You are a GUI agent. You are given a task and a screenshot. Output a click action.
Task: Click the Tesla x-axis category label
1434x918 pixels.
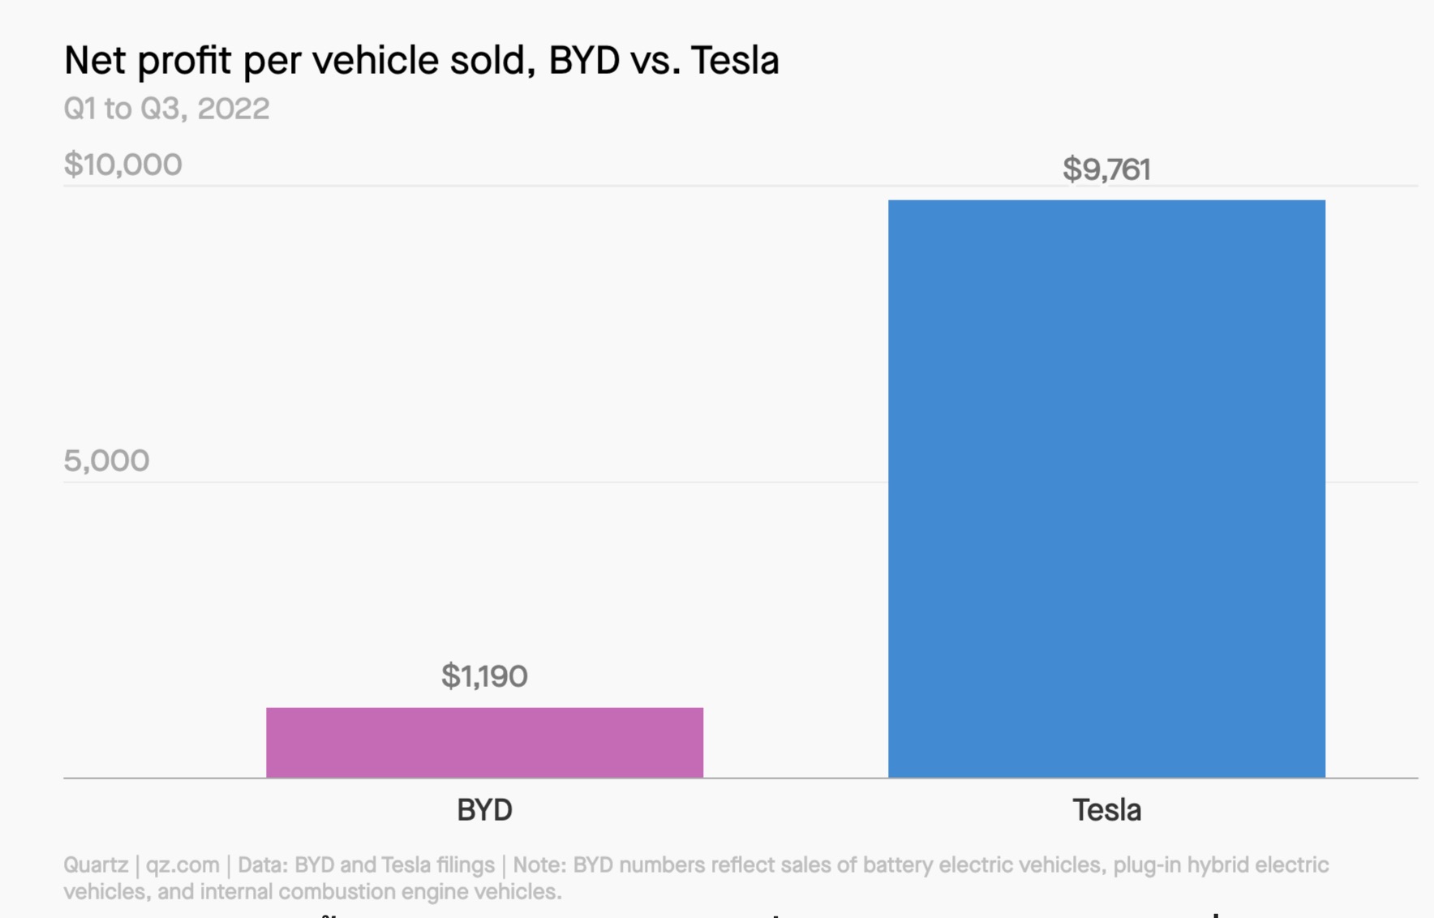tap(1106, 810)
